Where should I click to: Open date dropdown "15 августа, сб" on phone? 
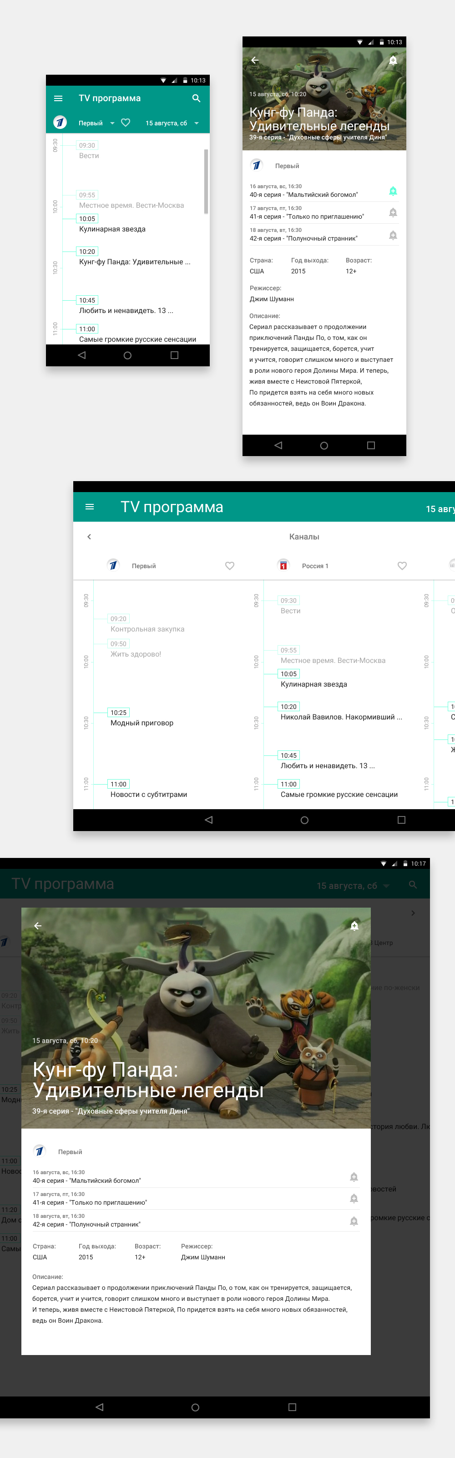click(x=172, y=123)
